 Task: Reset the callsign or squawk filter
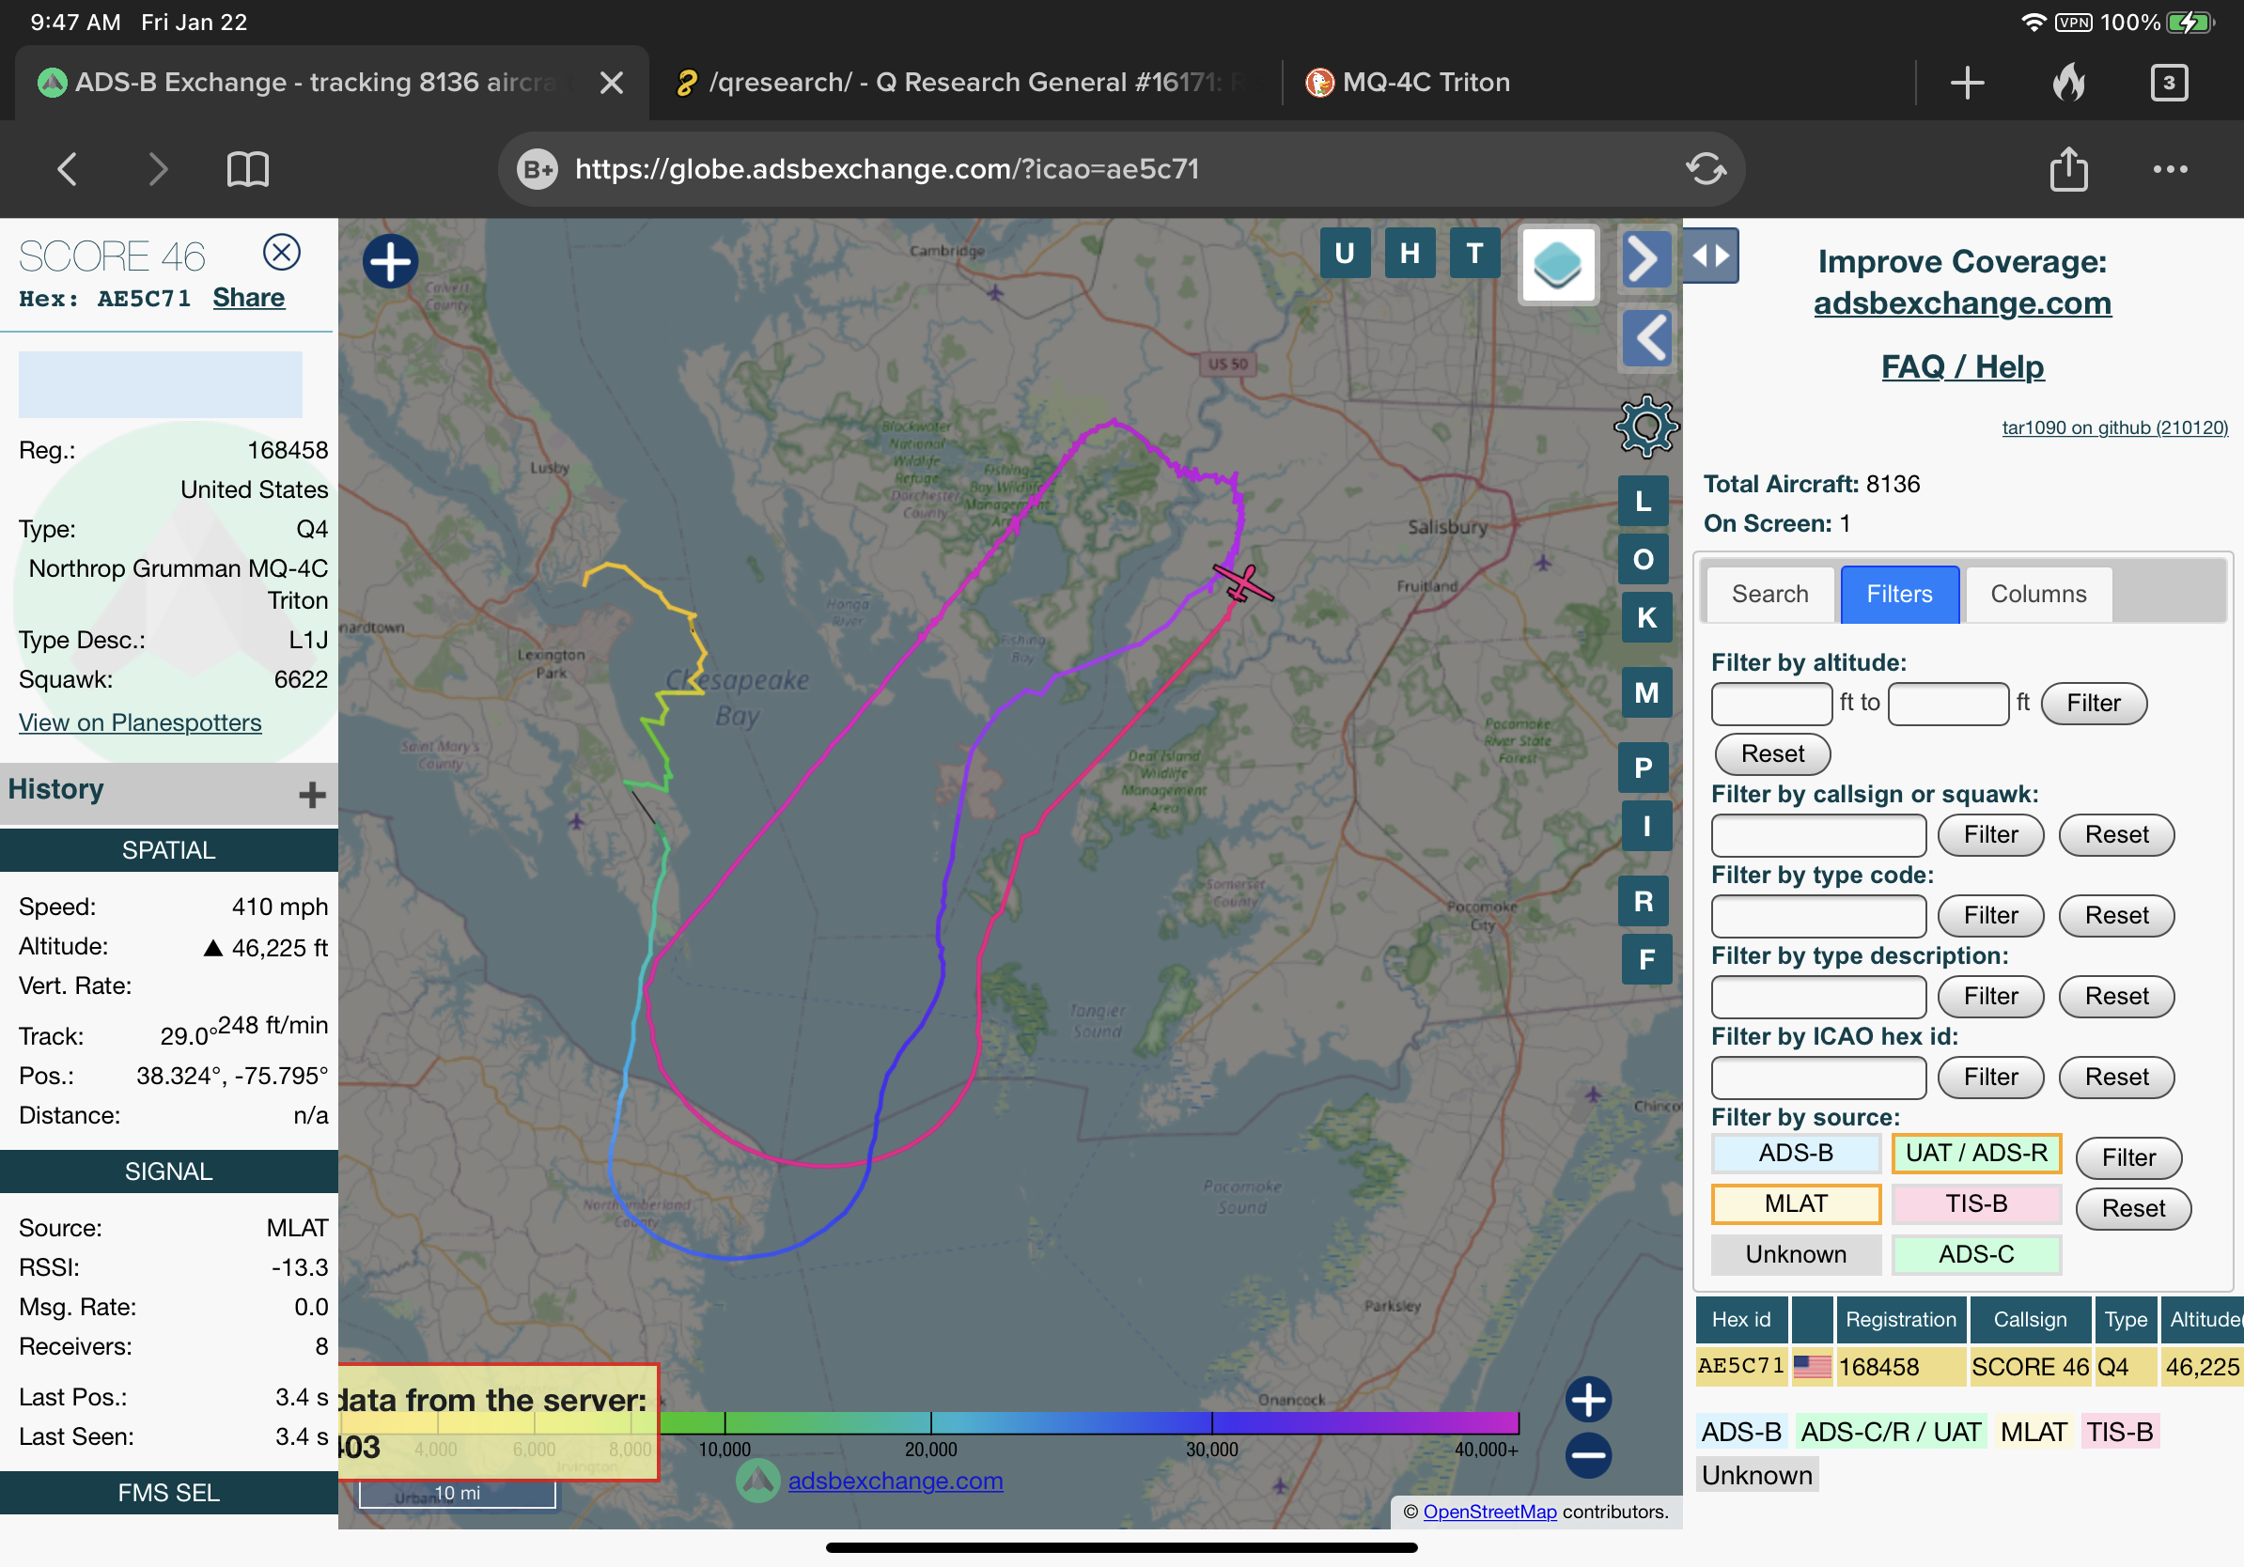[2117, 835]
